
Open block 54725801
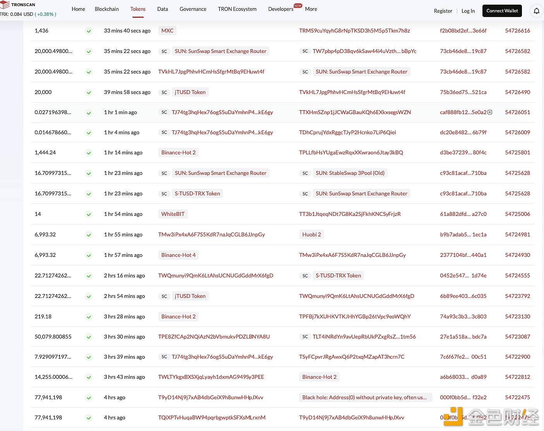click(517, 152)
